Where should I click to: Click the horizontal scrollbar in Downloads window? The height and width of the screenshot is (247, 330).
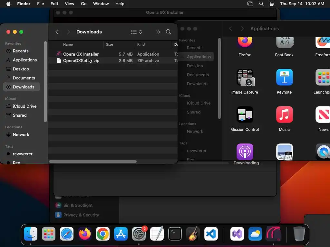click(93, 161)
